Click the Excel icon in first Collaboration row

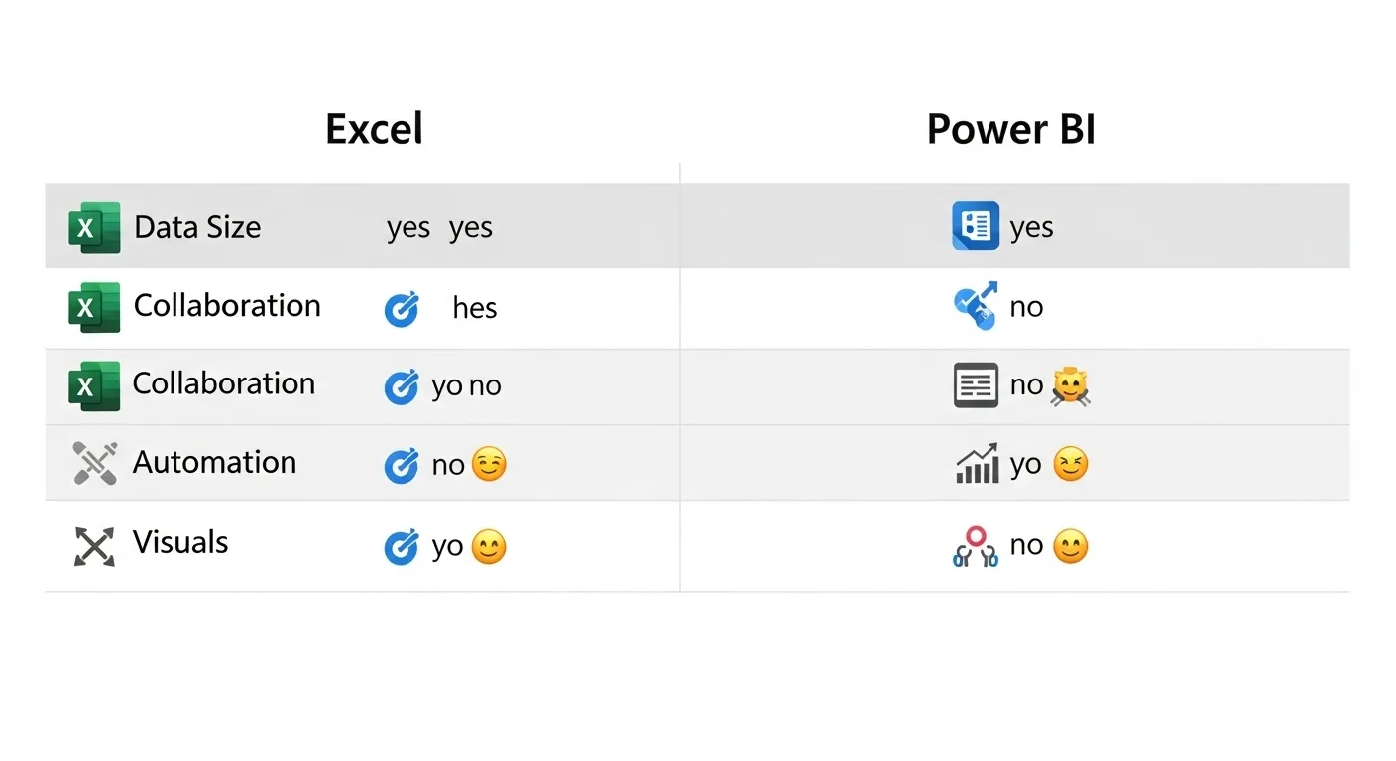[94, 307]
